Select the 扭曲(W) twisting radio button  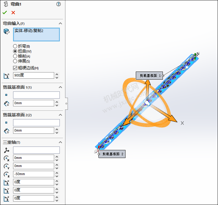pos(15,51)
